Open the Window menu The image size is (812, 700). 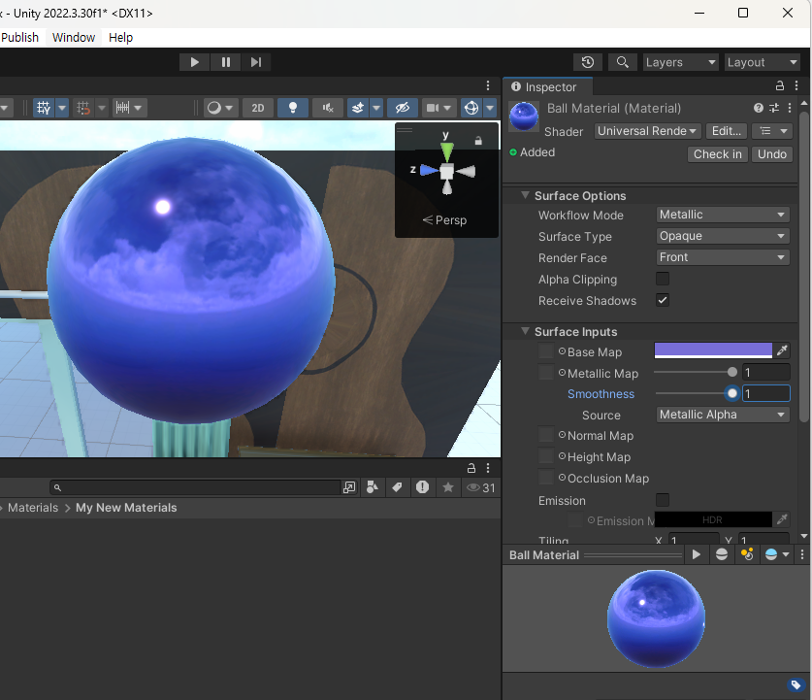(74, 37)
